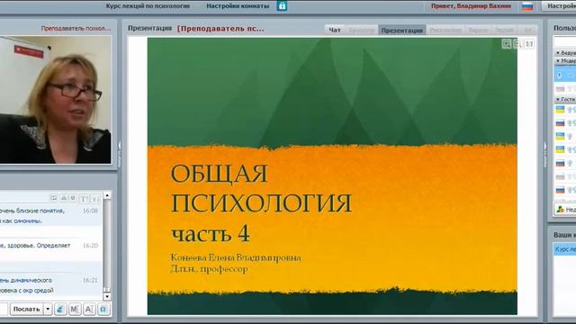This screenshot has width=576, height=324.
Task: Open the send-options dropdown arrow beside Послать
Action: point(48,310)
